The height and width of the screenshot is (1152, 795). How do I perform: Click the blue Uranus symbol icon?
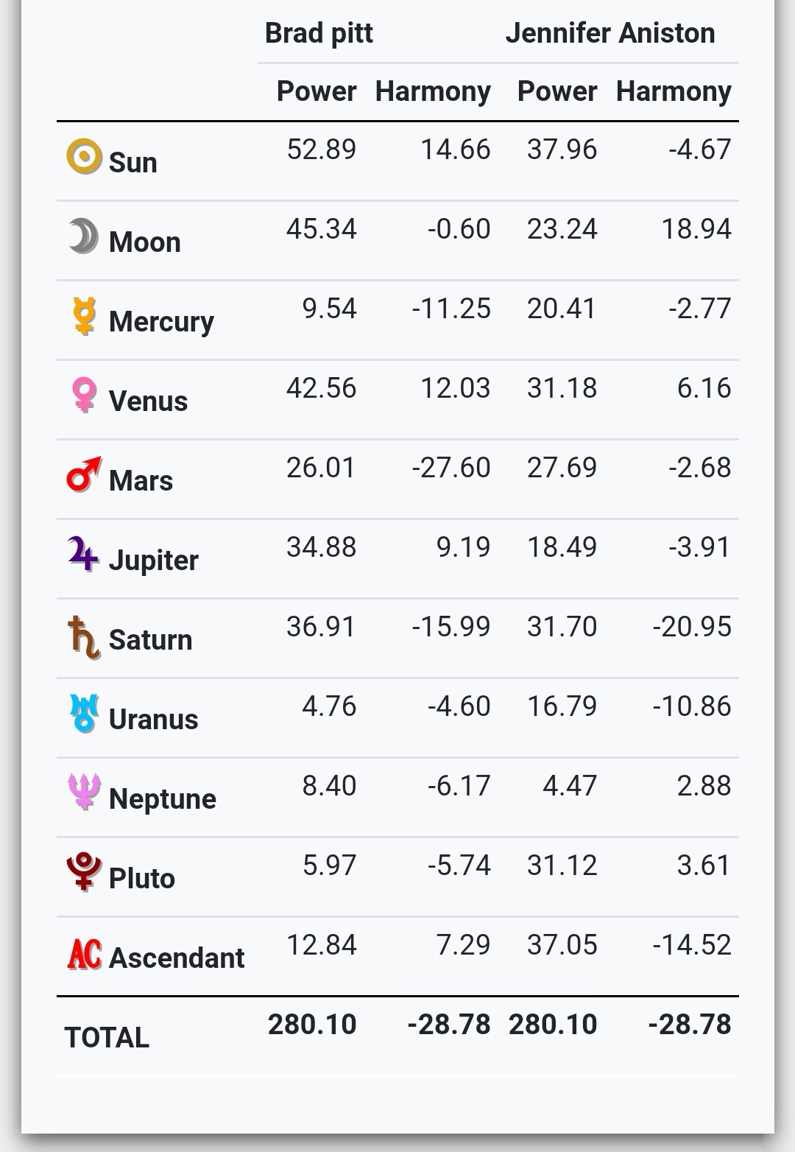[x=84, y=713]
